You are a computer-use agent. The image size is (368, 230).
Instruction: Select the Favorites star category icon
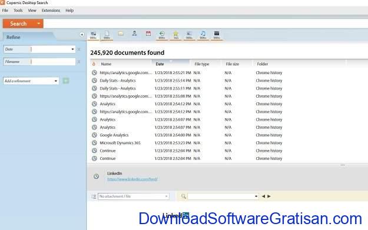click(x=176, y=35)
